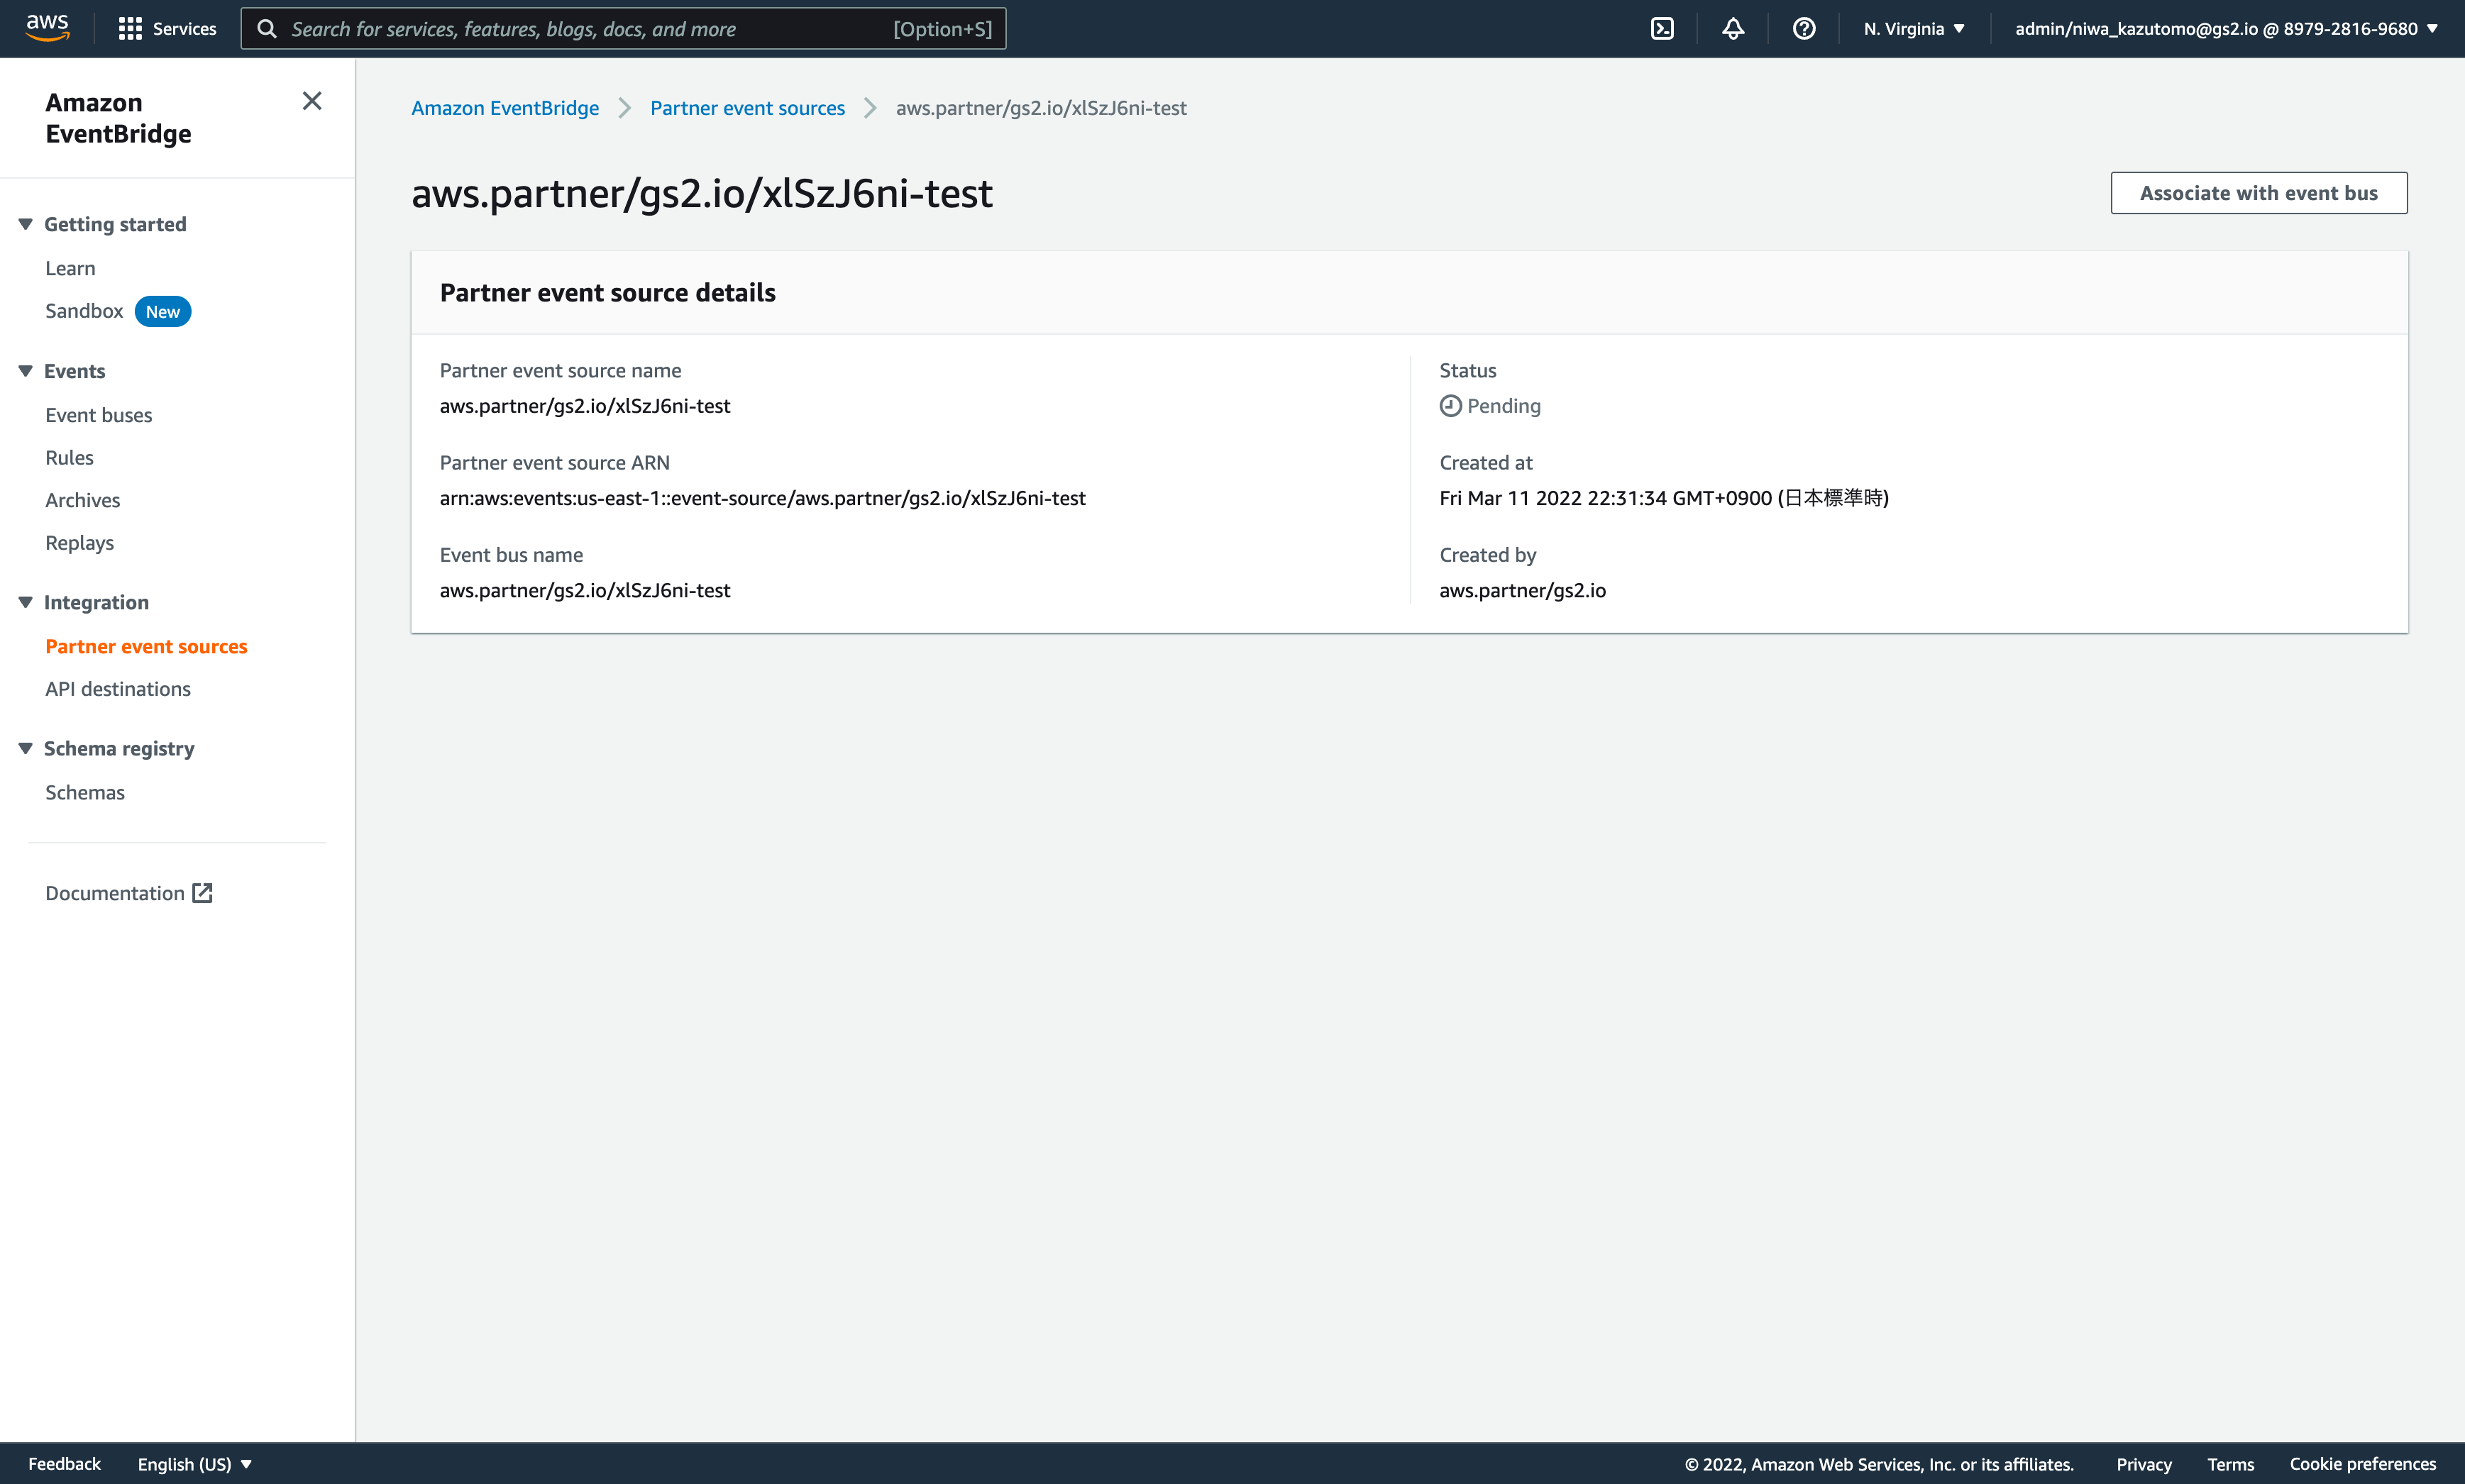The image size is (2465, 1484).
Task: Go to Event buses
Action: click(98, 415)
